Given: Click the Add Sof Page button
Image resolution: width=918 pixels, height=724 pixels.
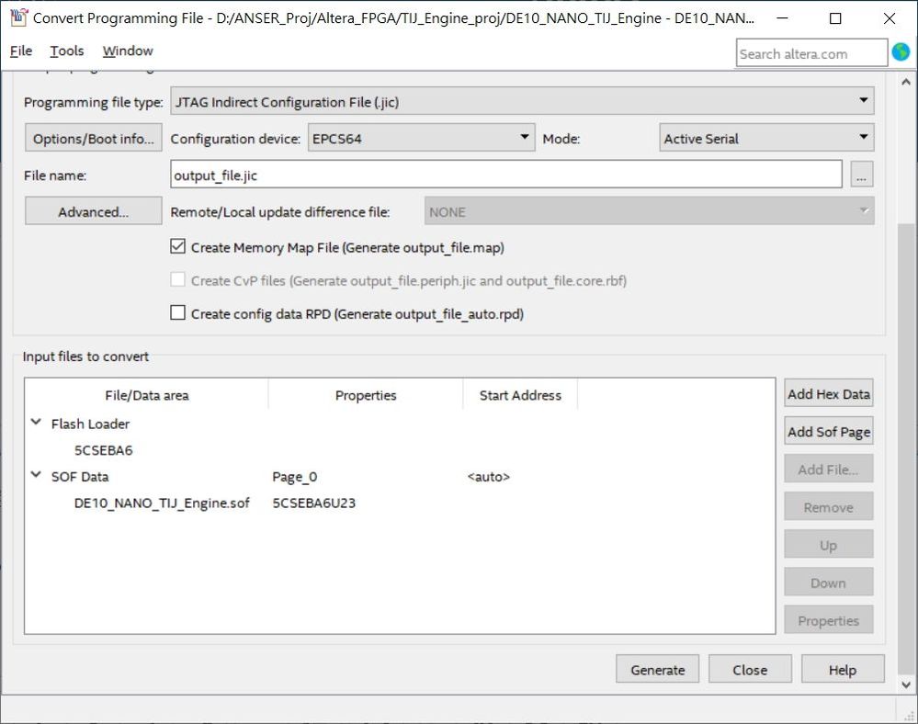Looking at the screenshot, I should (829, 431).
